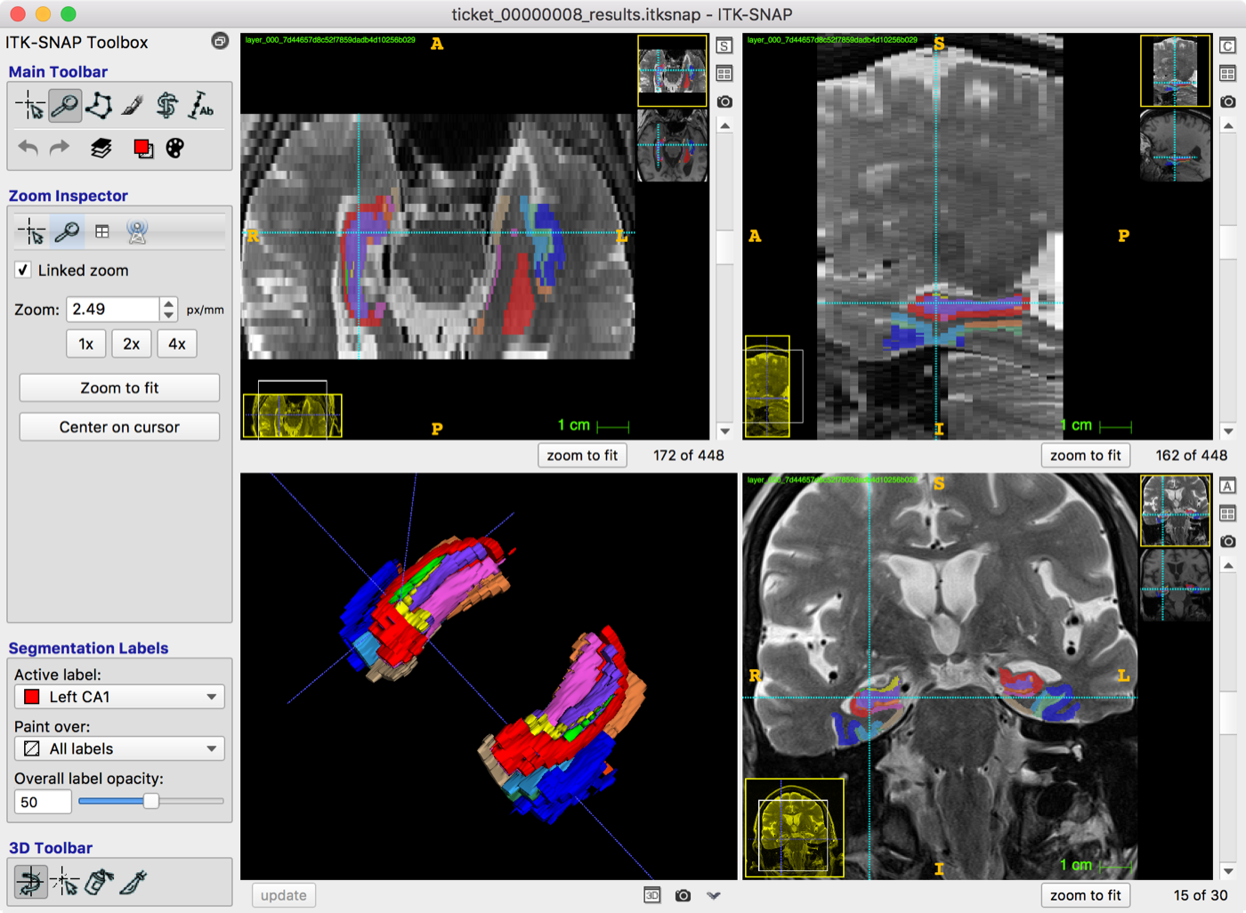Toggle the axial view layout grid icon
This screenshot has height=913, width=1246.
tap(724, 74)
